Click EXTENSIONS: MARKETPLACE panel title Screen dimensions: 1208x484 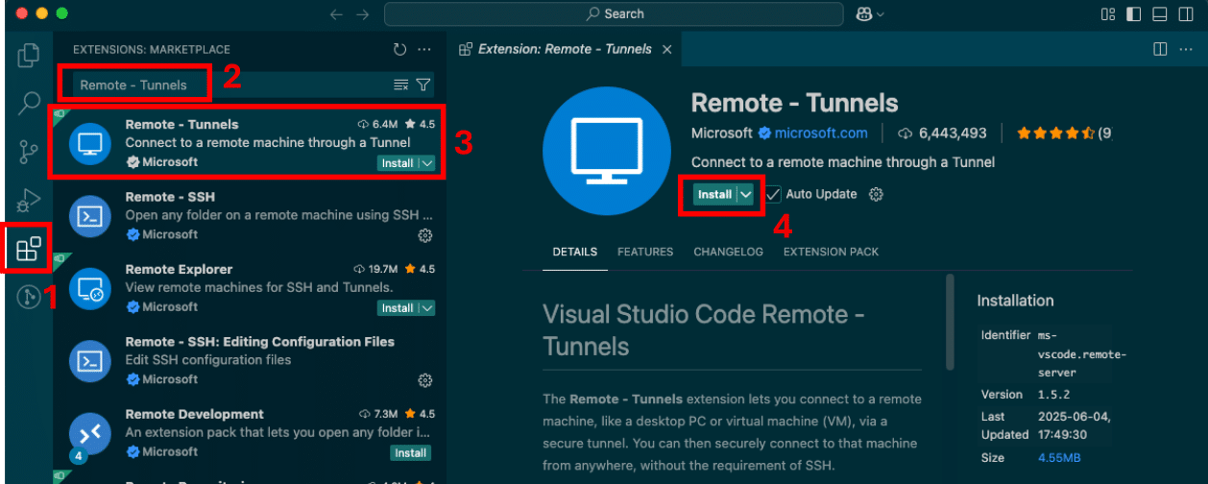point(152,50)
